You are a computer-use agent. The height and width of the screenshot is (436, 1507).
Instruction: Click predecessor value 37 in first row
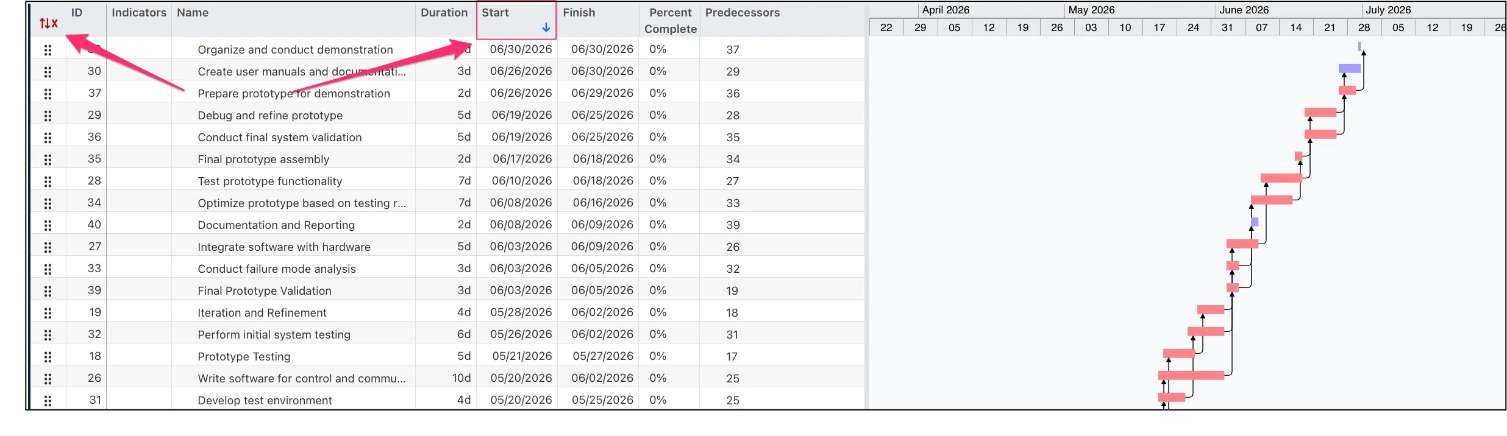[733, 50]
